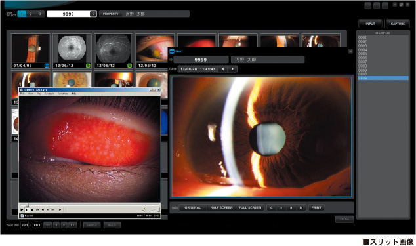Open the Play menu of video player
Screen dimensions: 416x246
pyautogui.click(x=39, y=94)
